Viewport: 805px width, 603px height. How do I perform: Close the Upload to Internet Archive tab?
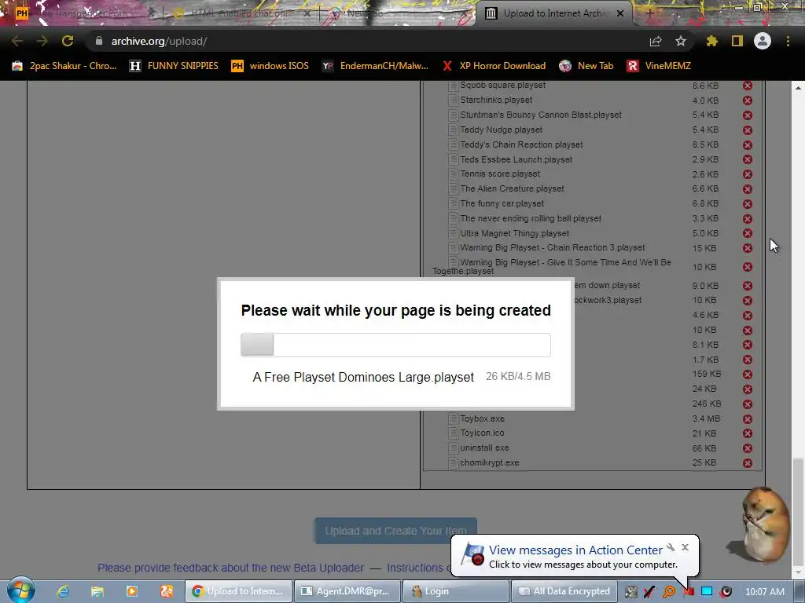(620, 13)
